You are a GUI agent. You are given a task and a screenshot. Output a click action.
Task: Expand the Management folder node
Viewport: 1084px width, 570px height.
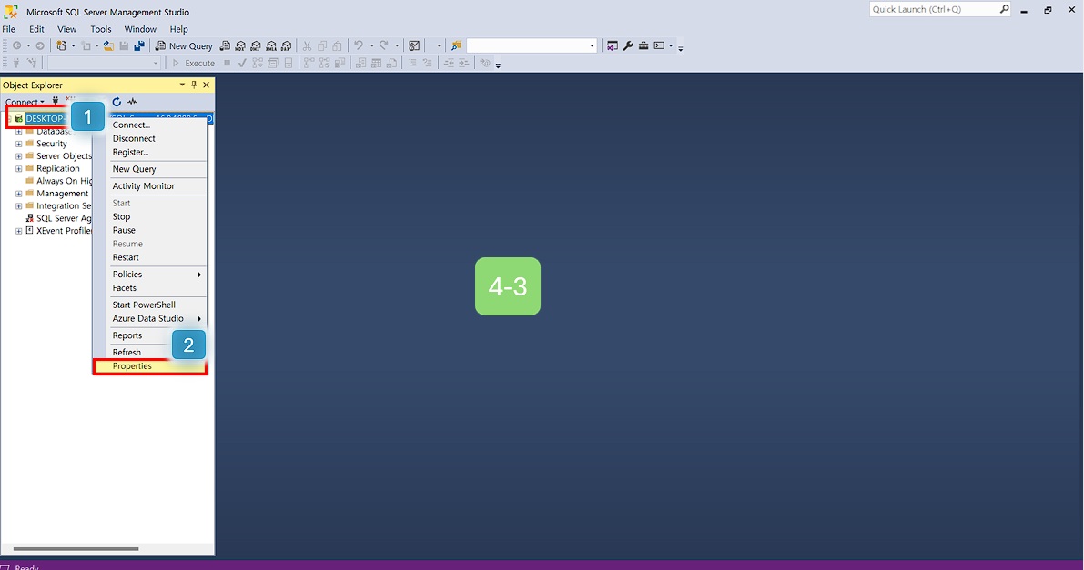coord(19,194)
